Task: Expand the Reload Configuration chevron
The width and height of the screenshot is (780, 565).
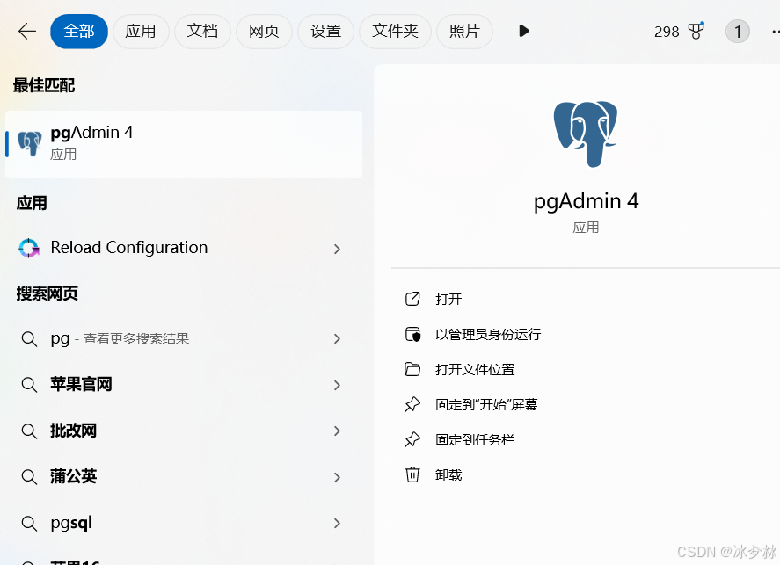Action: (337, 249)
